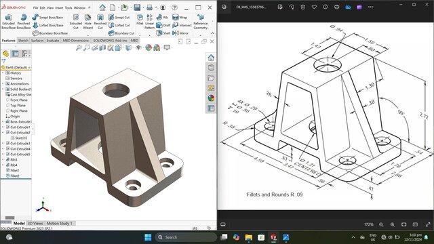Click the Edit Appearance color ball icon
This screenshot has width=434, height=244.
point(149,48)
